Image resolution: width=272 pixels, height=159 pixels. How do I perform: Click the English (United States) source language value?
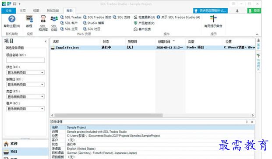click(x=81, y=149)
